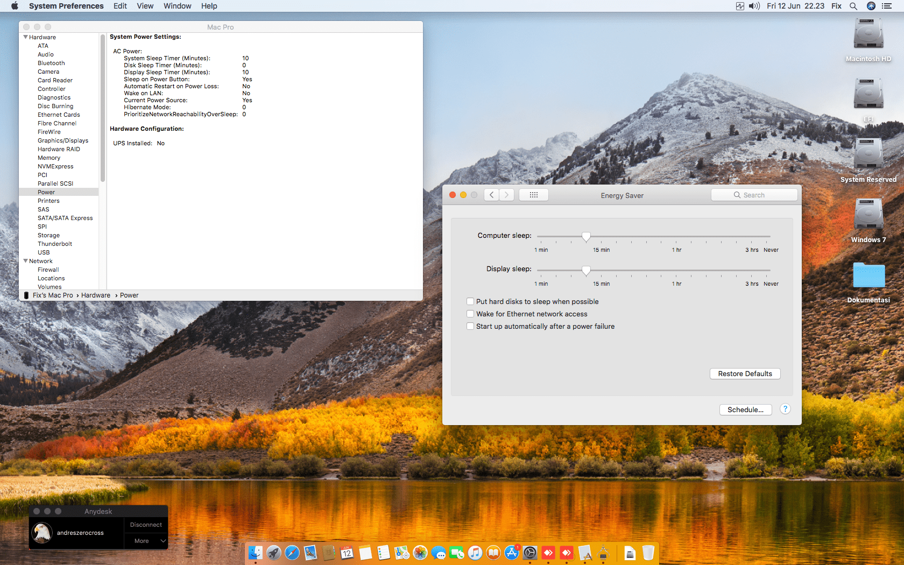Launch Safari from the Dock
The image size is (904, 565).
292,553
